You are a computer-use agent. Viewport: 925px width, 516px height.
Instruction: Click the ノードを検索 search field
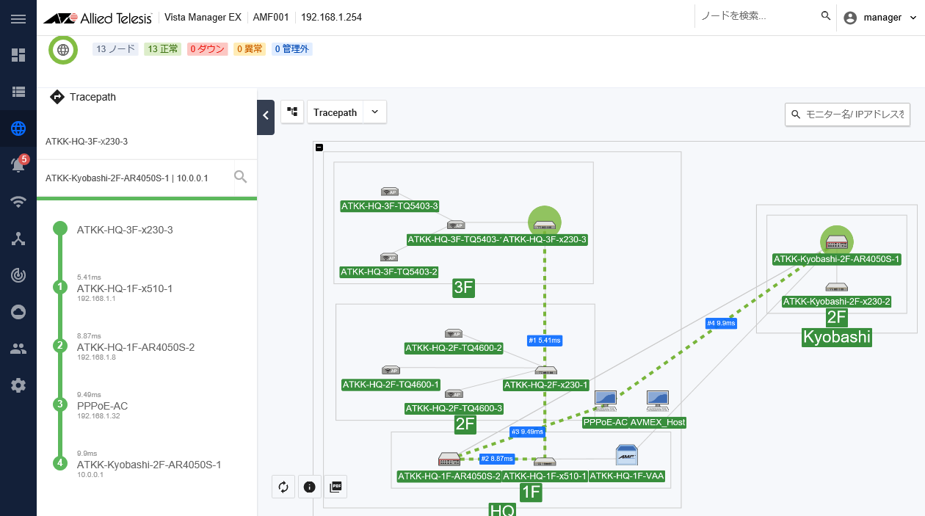[x=756, y=16]
